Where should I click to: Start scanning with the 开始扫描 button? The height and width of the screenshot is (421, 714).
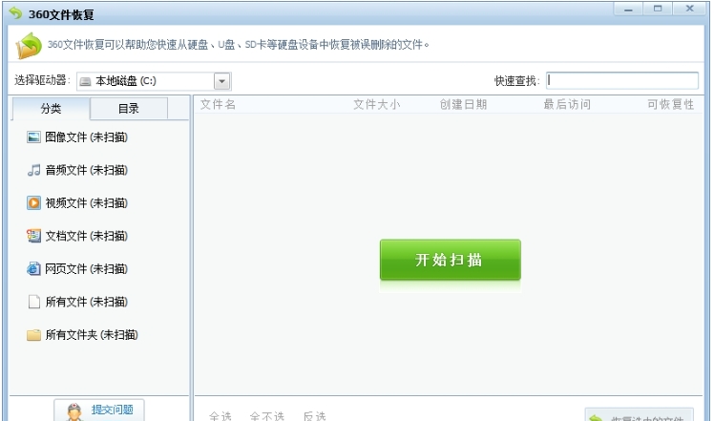click(x=450, y=260)
